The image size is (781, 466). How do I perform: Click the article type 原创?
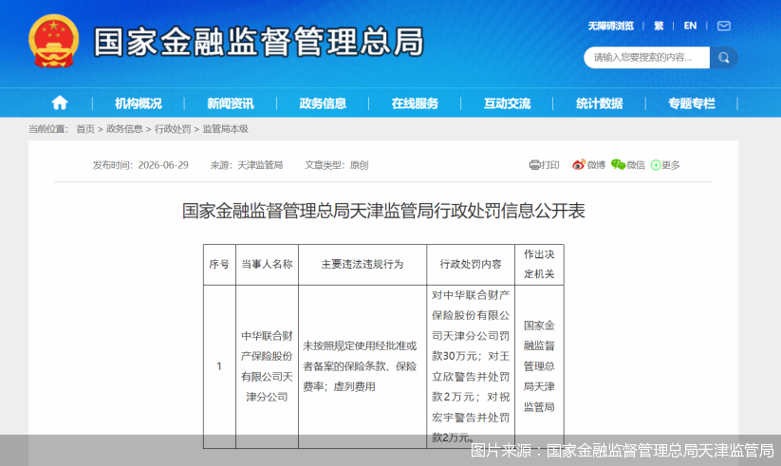coord(359,165)
